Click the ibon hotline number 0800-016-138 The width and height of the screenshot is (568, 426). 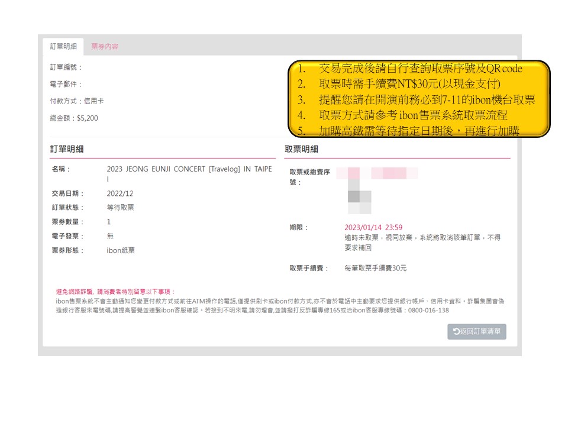point(427,310)
